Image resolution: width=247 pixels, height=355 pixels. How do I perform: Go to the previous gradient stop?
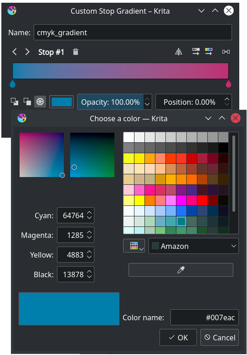tap(15, 52)
